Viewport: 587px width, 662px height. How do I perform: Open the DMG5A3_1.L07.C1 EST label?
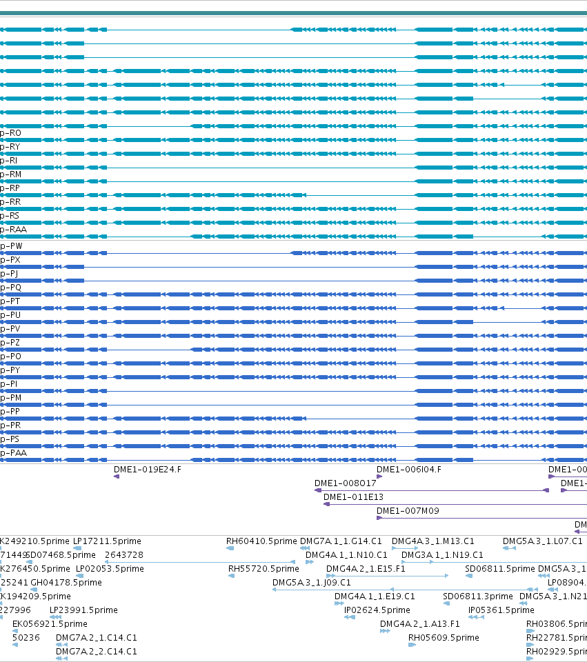(543, 541)
